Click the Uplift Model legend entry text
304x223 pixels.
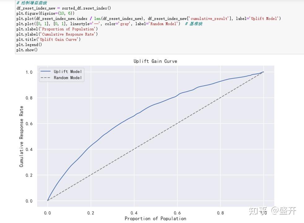(68, 72)
